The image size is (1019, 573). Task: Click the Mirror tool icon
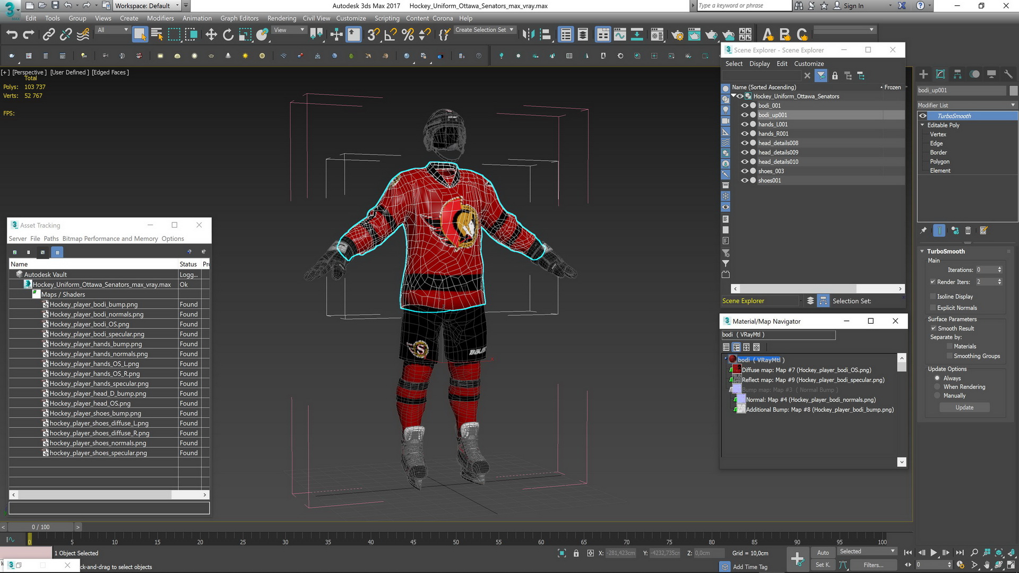tap(528, 35)
